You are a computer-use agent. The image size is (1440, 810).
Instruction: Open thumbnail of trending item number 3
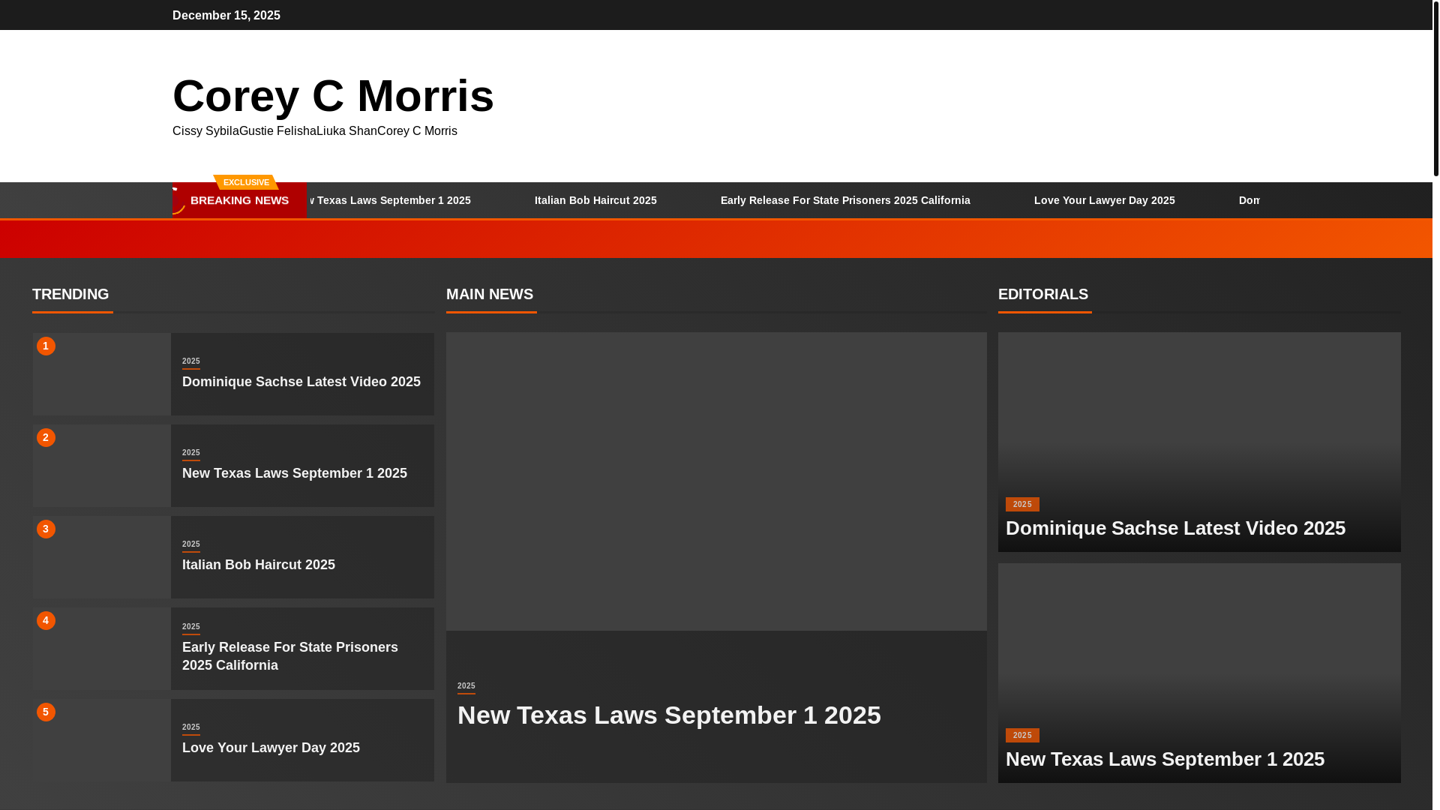(102, 557)
